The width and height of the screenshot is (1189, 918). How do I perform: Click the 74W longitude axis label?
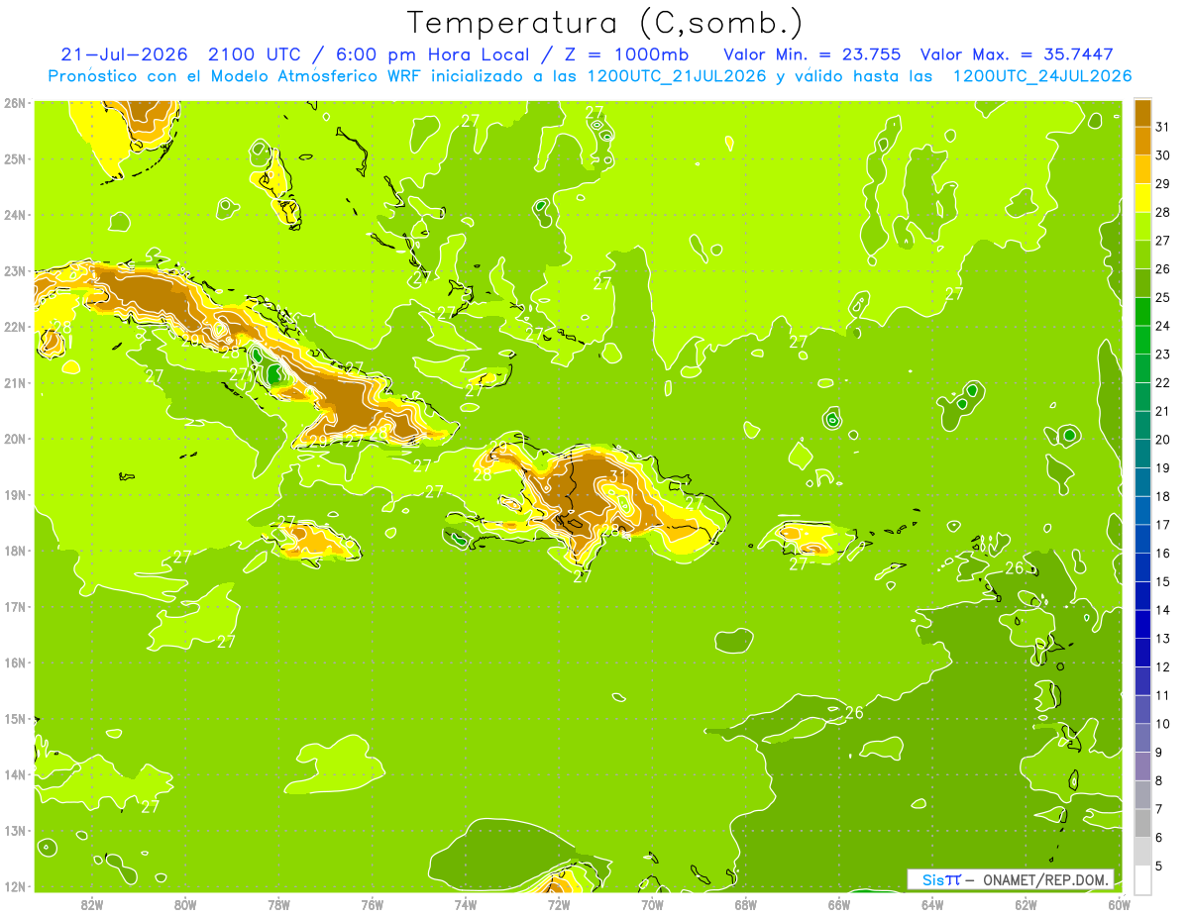(466, 904)
